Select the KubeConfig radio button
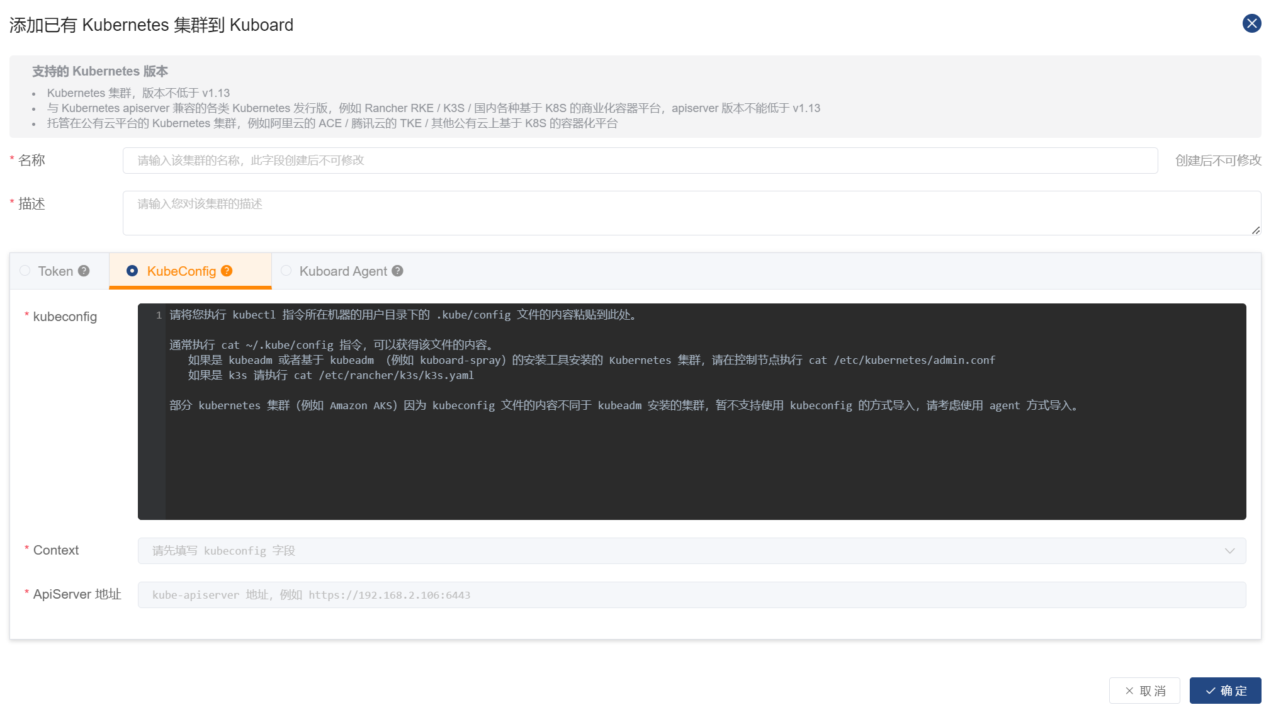1276x717 pixels. (x=132, y=271)
